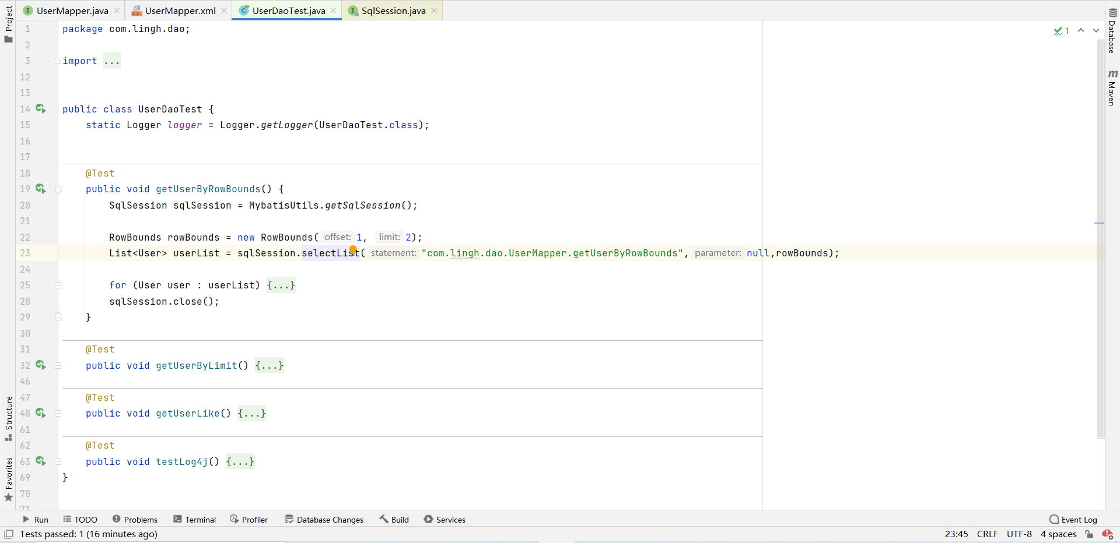Click the red error notification icon in status bar
Image resolution: width=1120 pixels, height=543 pixels.
(1107, 534)
